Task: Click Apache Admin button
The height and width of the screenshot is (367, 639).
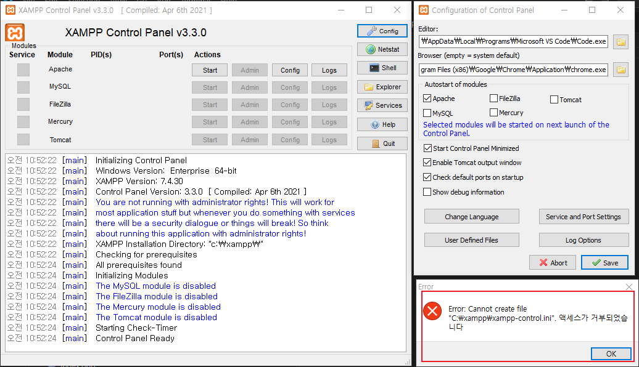Action: coord(250,70)
